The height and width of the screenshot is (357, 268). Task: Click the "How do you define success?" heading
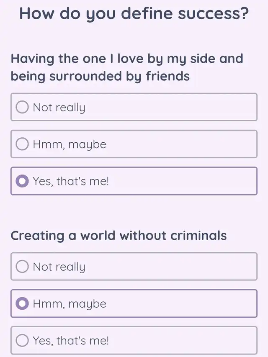pos(134,15)
